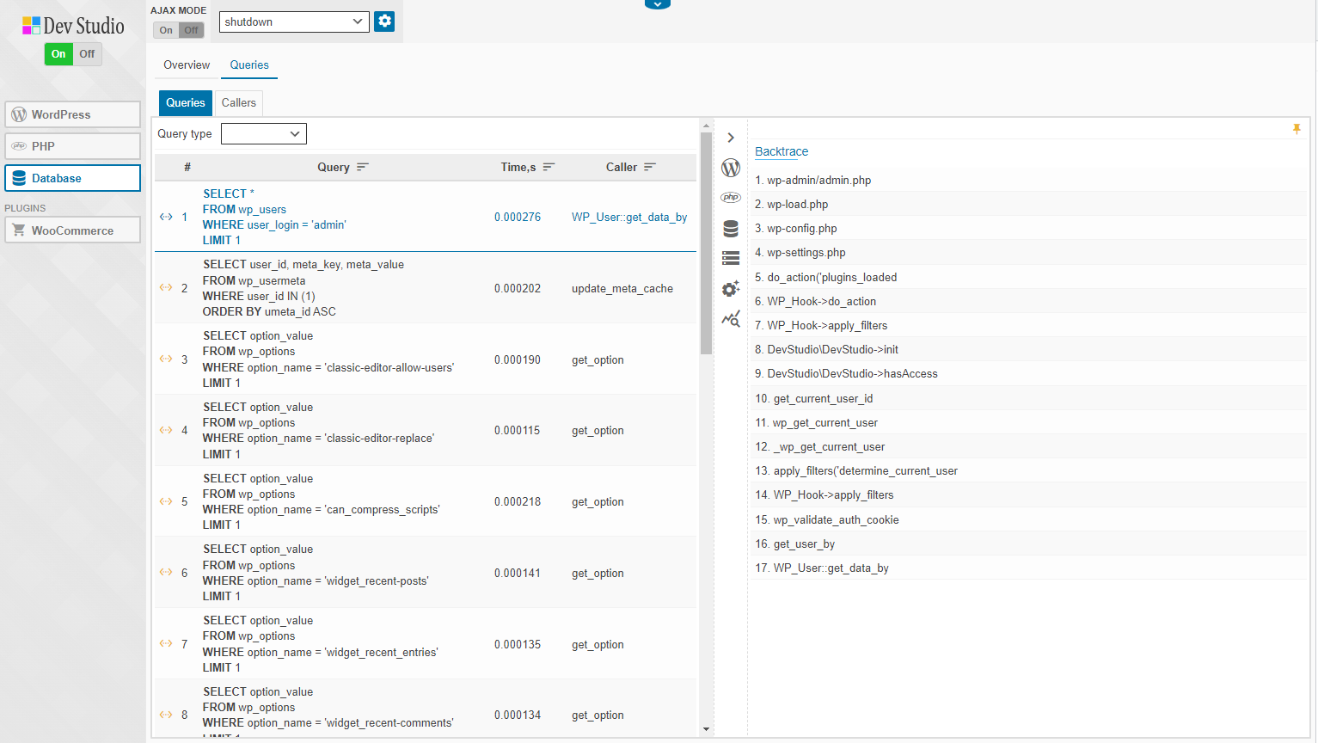1318x743 pixels.
Task: Sort by Time,s column filter icon
Action: 549,167
